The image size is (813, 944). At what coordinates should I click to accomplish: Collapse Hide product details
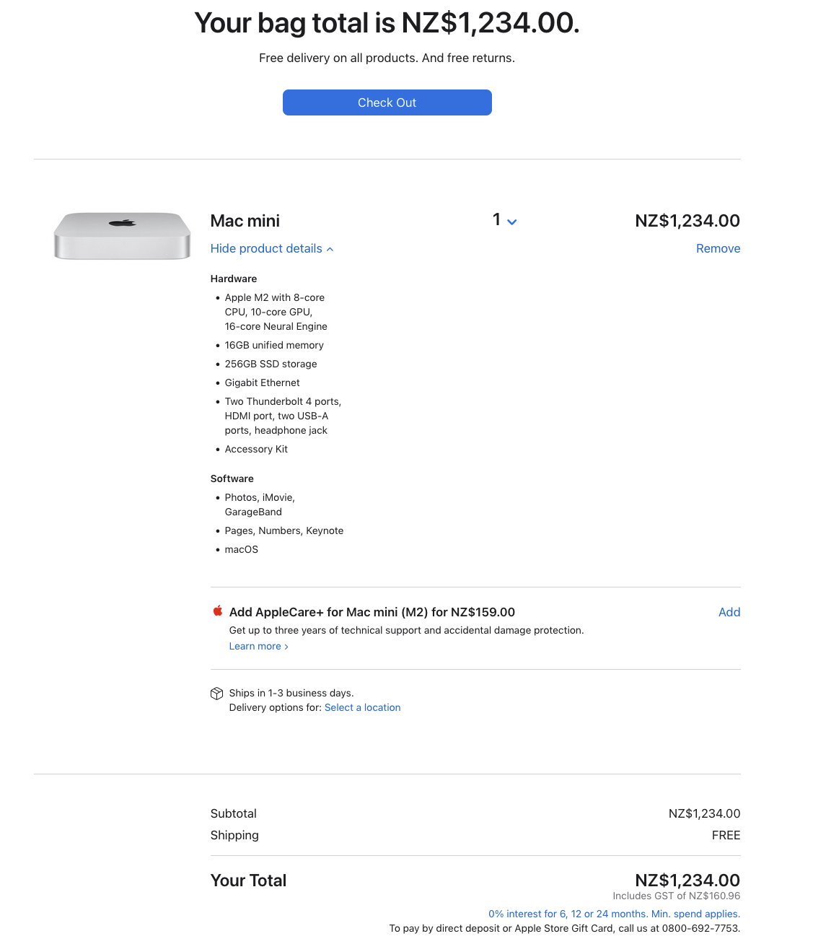pos(266,248)
